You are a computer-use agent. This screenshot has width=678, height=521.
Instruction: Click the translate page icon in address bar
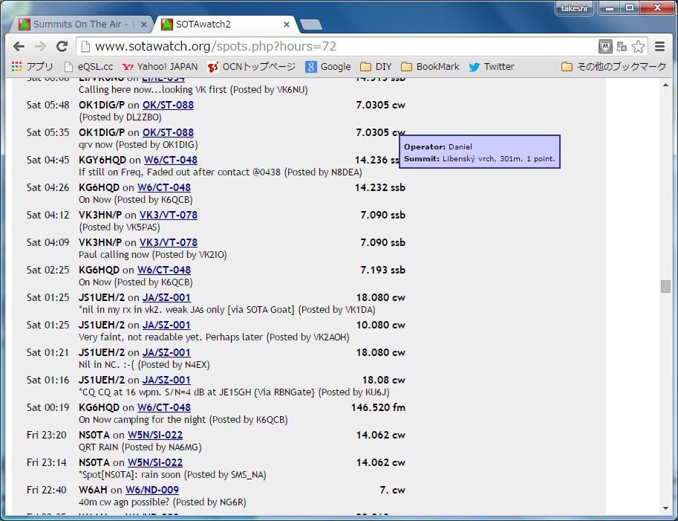coord(622,46)
